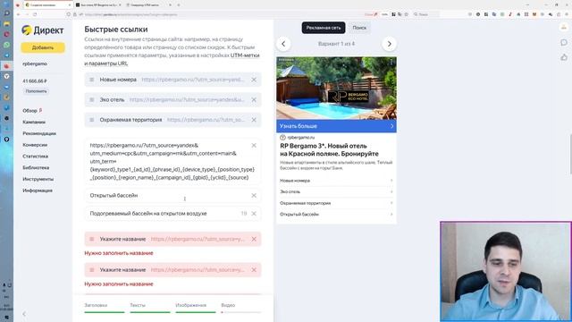572x322 pixels.
Task: Select the 'Поиск' preview tab
Action: tap(359, 28)
